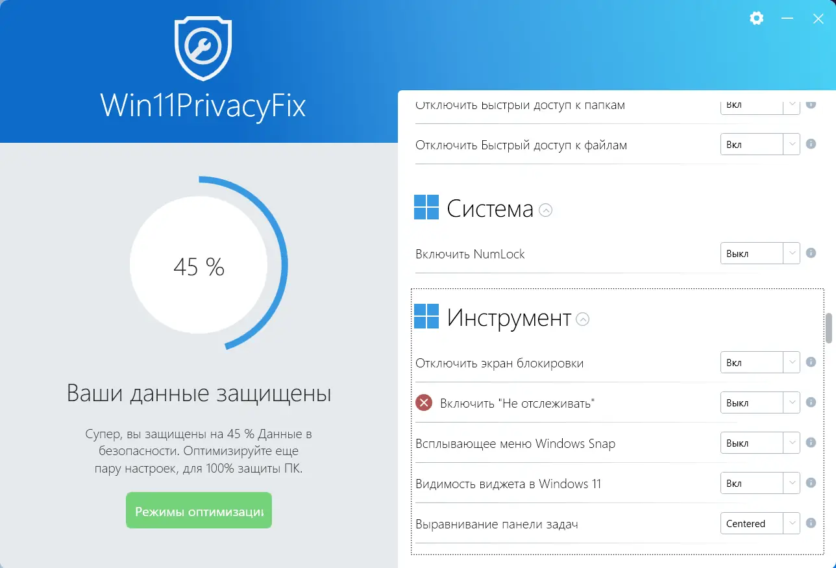
Task: Open settings via the gear icon
Action: pos(756,18)
